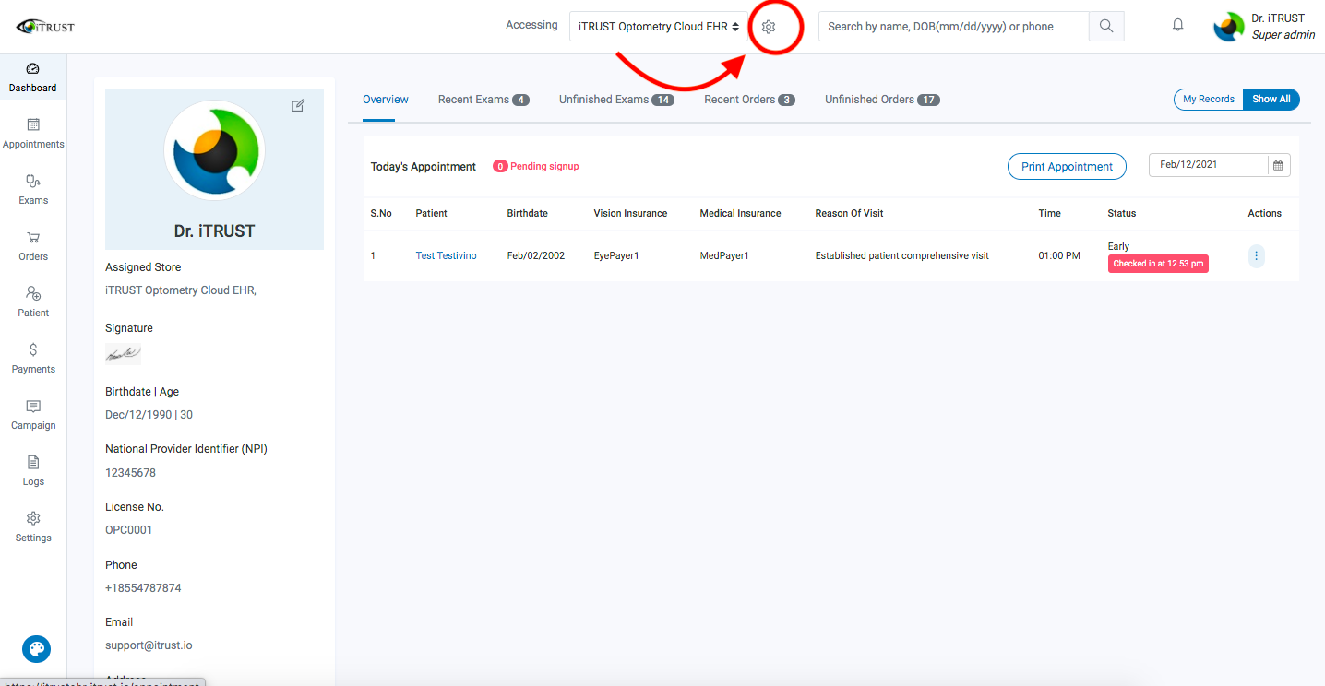The image size is (1325, 686).
Task: Switch to the Unfinished Exams tab
Action: tap(604, 99)
